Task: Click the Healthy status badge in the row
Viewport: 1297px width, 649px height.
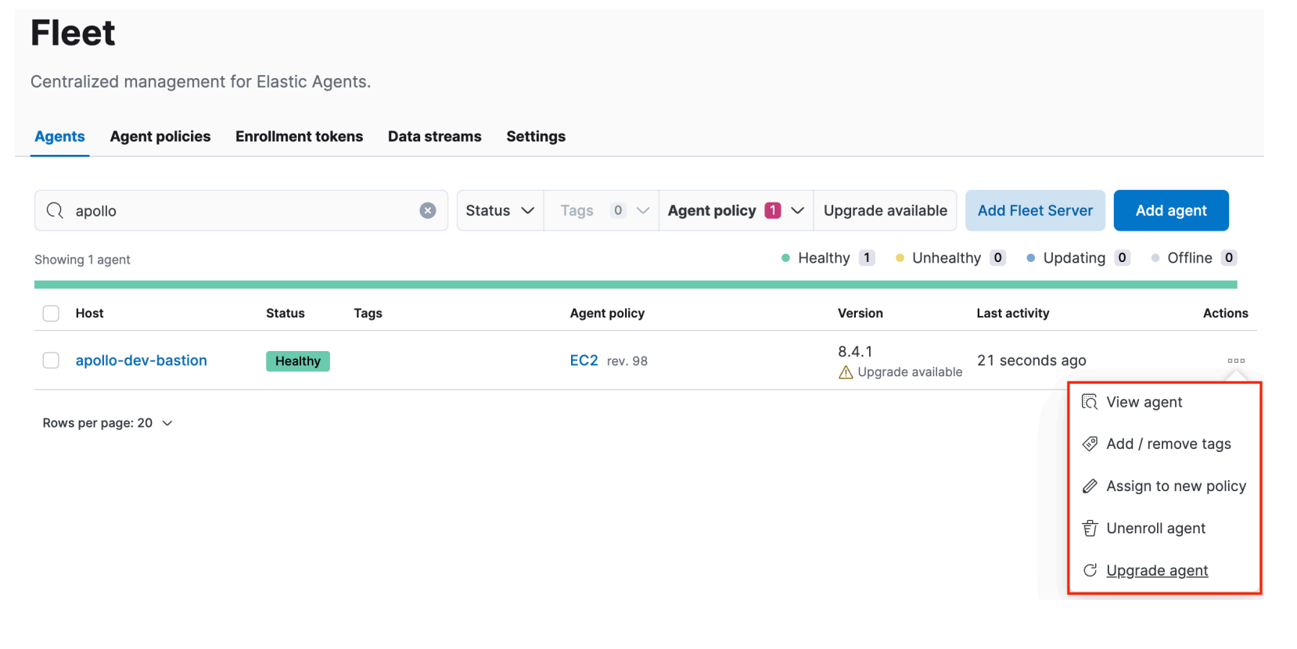Action: pos(298,361)
